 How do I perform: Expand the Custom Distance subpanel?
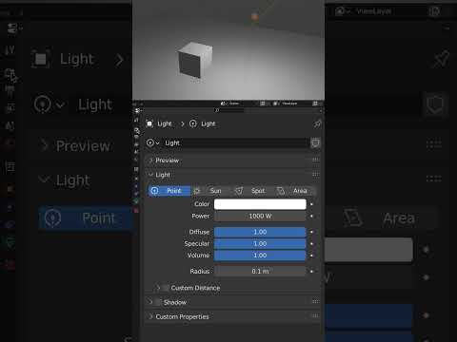point(158,288)
